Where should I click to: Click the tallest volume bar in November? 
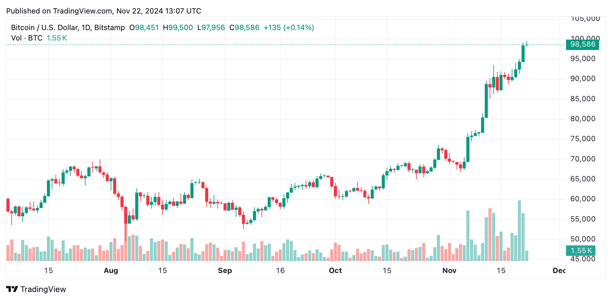click(519, 230)
